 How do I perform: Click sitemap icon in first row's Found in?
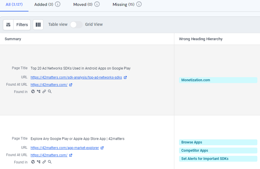pyautogui.click(x=38, y=92)
